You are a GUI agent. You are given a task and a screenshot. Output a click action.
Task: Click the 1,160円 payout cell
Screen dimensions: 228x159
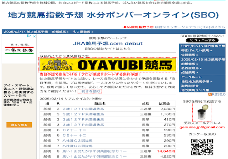pyautogui.click(x=168, y=114)
